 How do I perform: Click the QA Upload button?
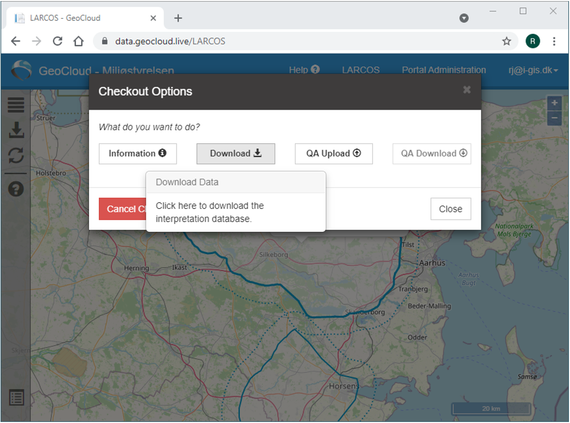pos(333,153)
